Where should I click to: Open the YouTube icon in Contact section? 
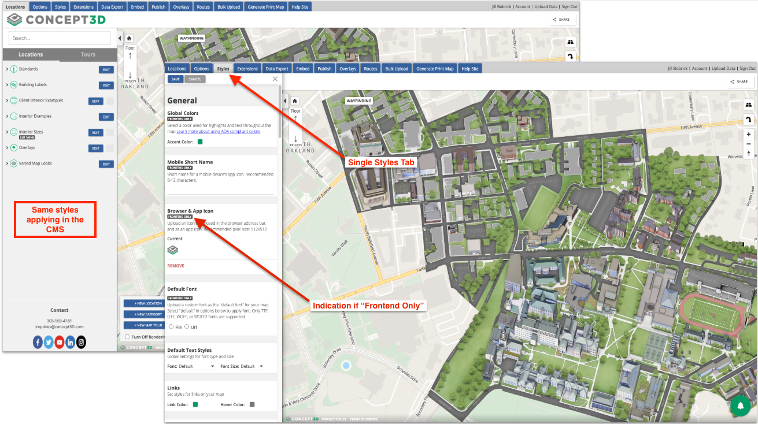(x=60, y=342)
